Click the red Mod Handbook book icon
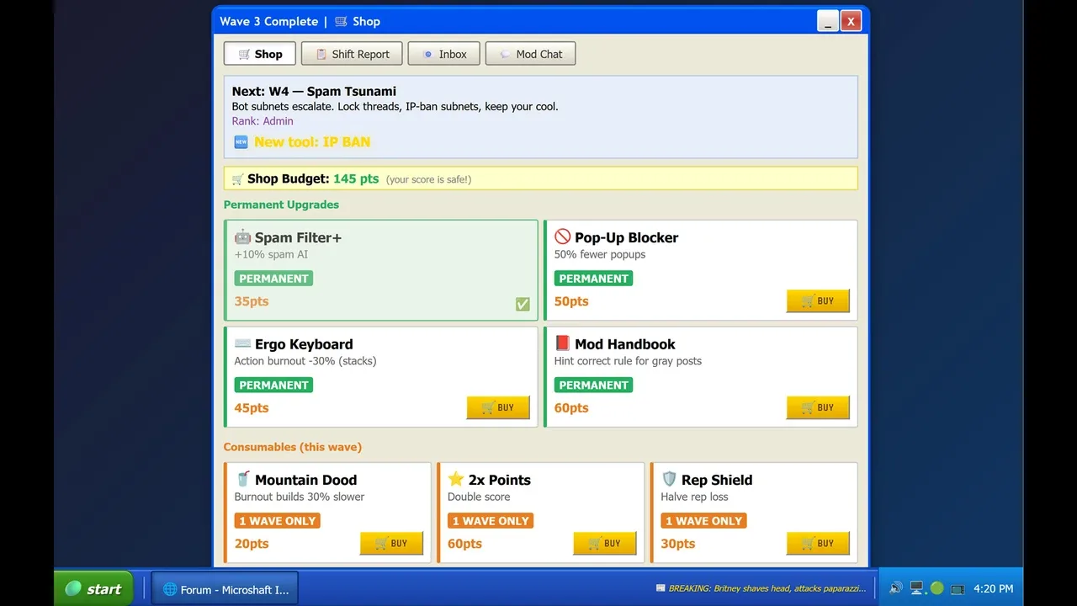This screenshot has width=1077, height=606. (x=562, y=343)
